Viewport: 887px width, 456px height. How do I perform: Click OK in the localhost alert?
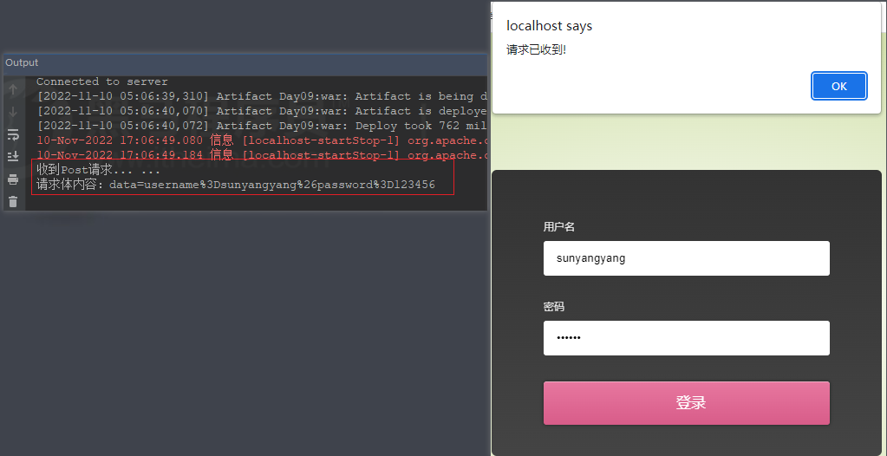click(838, 86)
